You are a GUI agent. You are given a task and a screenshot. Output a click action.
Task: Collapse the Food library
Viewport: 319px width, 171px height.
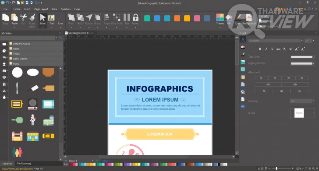pyautogui.click(x=36, y=63)
